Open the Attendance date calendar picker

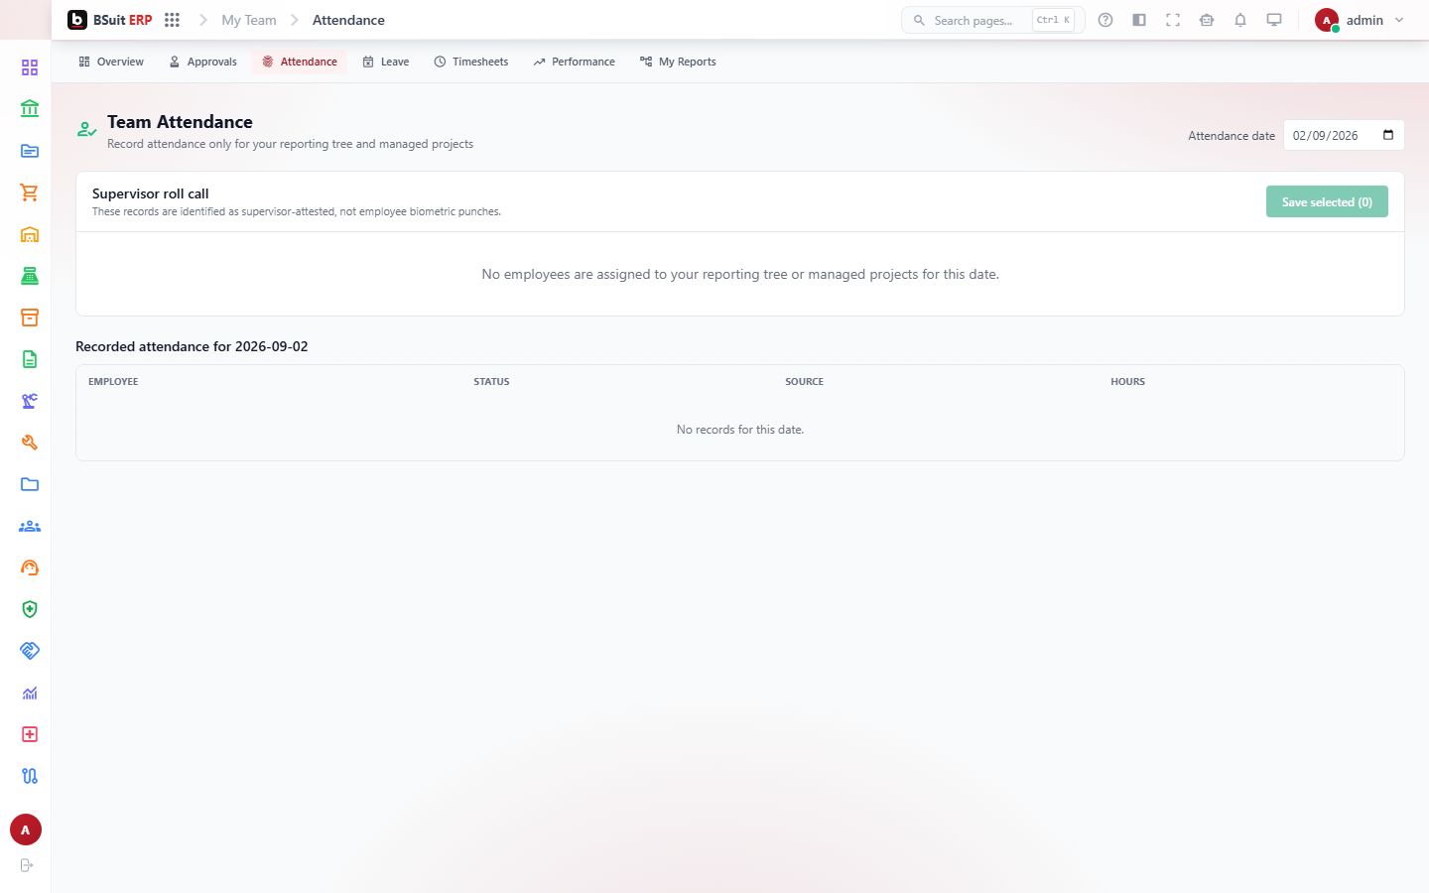pos(1388,135)
